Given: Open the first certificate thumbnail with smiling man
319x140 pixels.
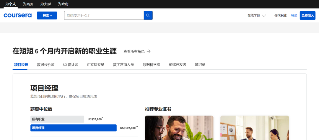Looking at the screenshot, I should click(179, 128).
